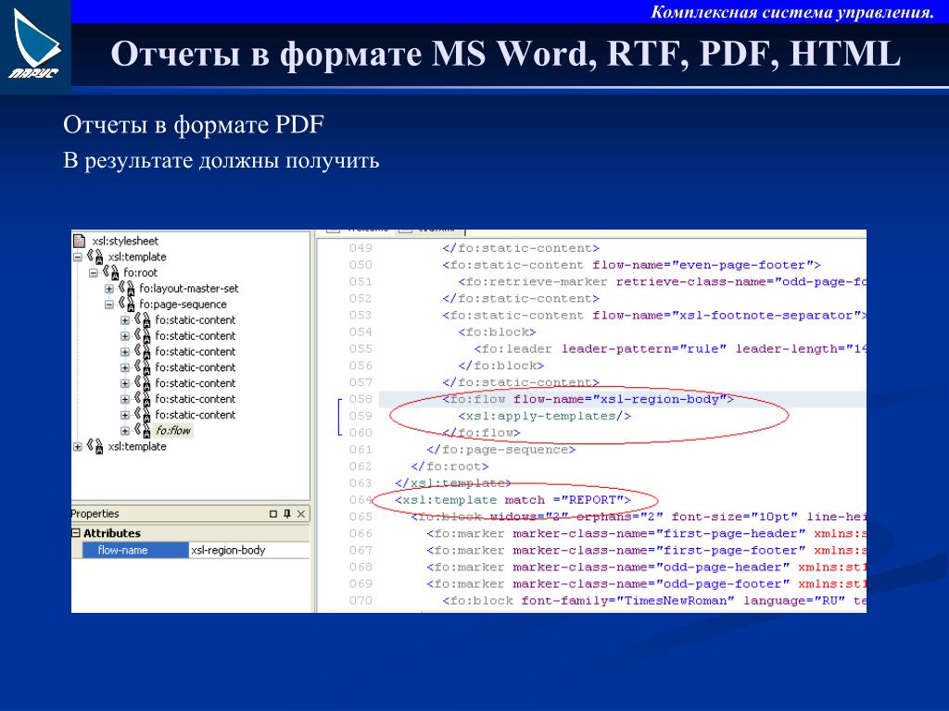Click the fo:retrieve-marker line 051
The width and height of the screenshot is (949, 711).
click(x=662, y=281)
